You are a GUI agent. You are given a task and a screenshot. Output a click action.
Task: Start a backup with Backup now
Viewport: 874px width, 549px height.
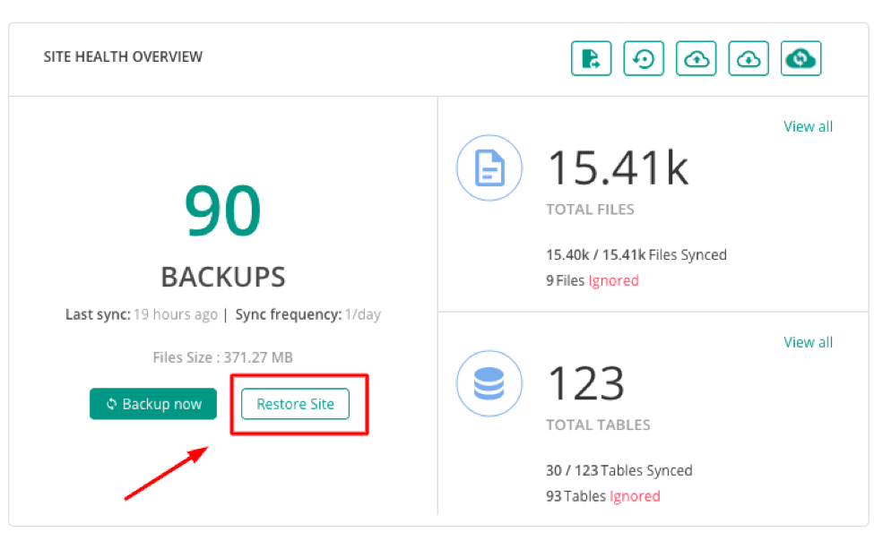tap(153, 404)
